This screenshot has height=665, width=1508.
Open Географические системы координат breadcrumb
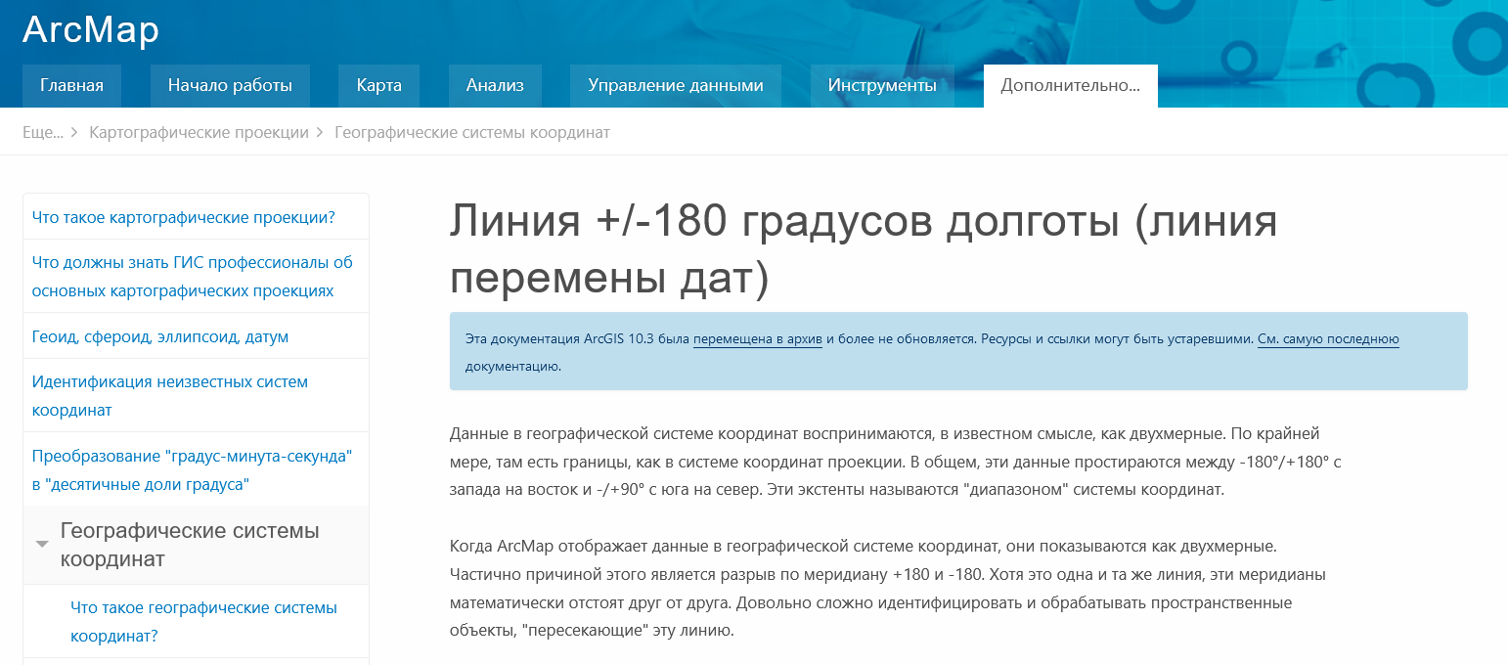click(472, 132)
